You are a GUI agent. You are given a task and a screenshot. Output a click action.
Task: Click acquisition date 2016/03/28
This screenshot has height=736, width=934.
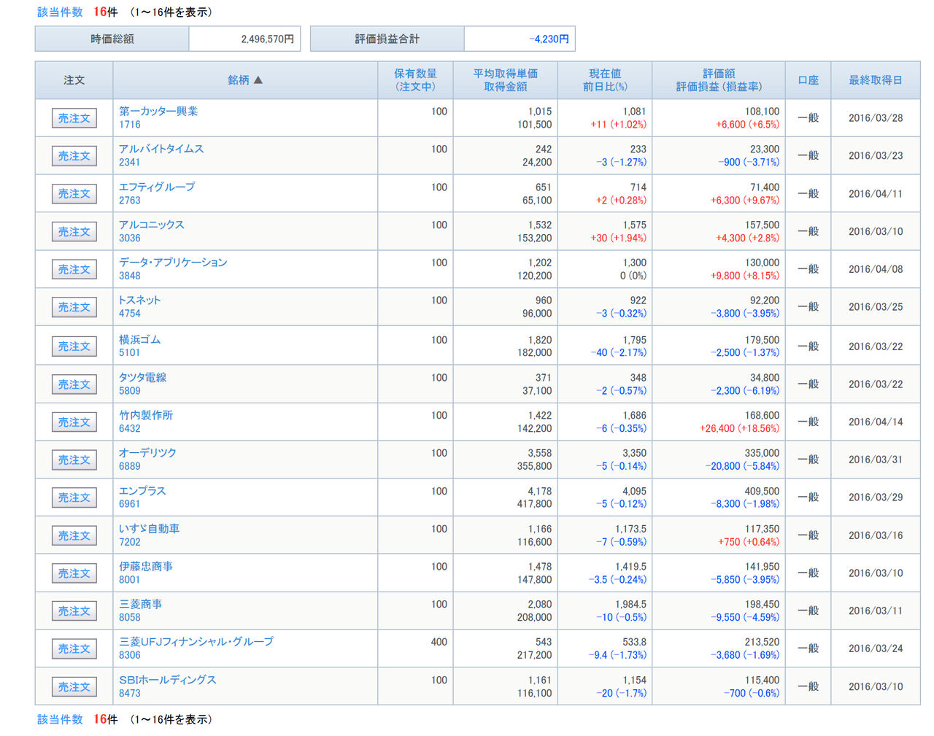point(876,118)
